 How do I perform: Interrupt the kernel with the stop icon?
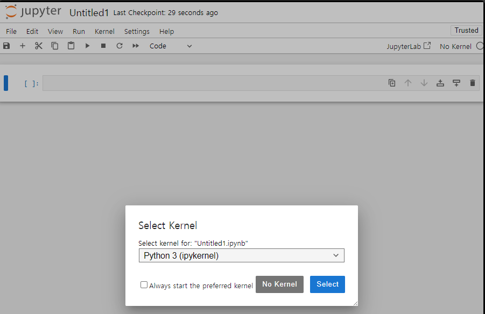click(103, 46)
